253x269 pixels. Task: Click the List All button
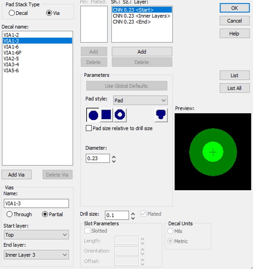pyautogui.click(x=235, y=88)
